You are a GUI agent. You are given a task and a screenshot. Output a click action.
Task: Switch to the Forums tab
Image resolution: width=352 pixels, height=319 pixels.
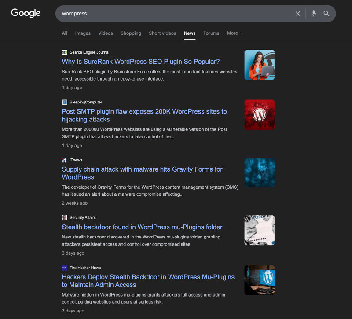tap(211, 33)
